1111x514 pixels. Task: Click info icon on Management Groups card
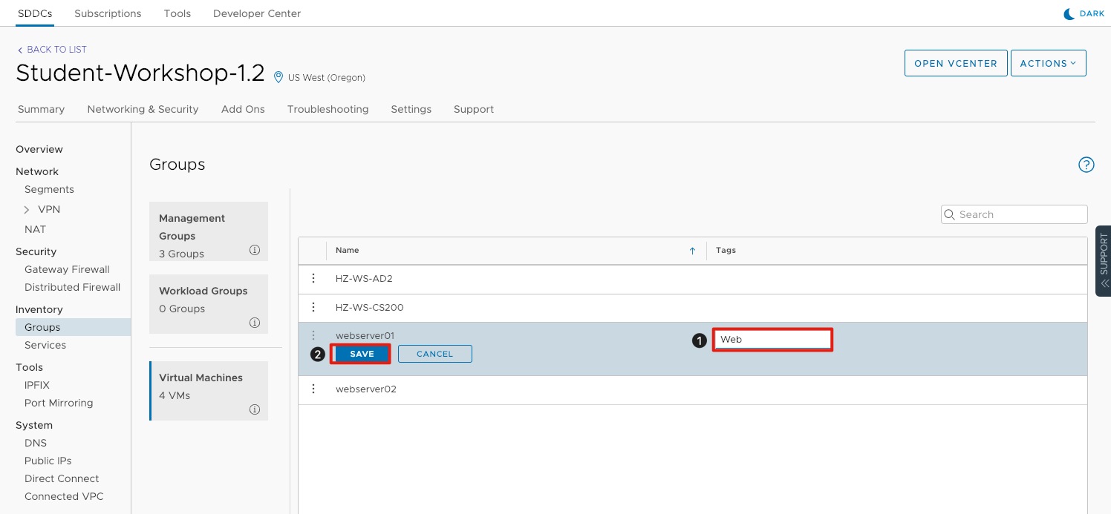pyautogui.click(x=255, y=251)
